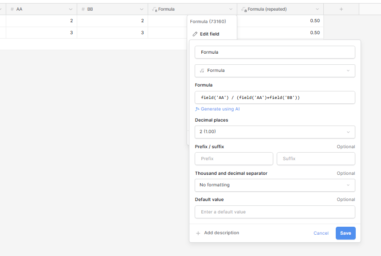The image size is (381, 256).
Task: Click into the formula expression input
Action: (275, 98)
